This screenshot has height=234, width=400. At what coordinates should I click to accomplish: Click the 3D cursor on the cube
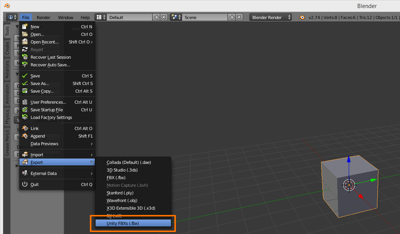coord(349,185)
